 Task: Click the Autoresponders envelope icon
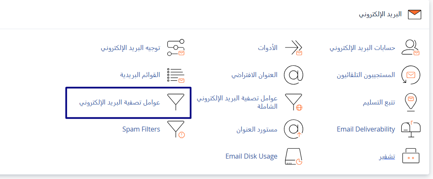[410, 75]
